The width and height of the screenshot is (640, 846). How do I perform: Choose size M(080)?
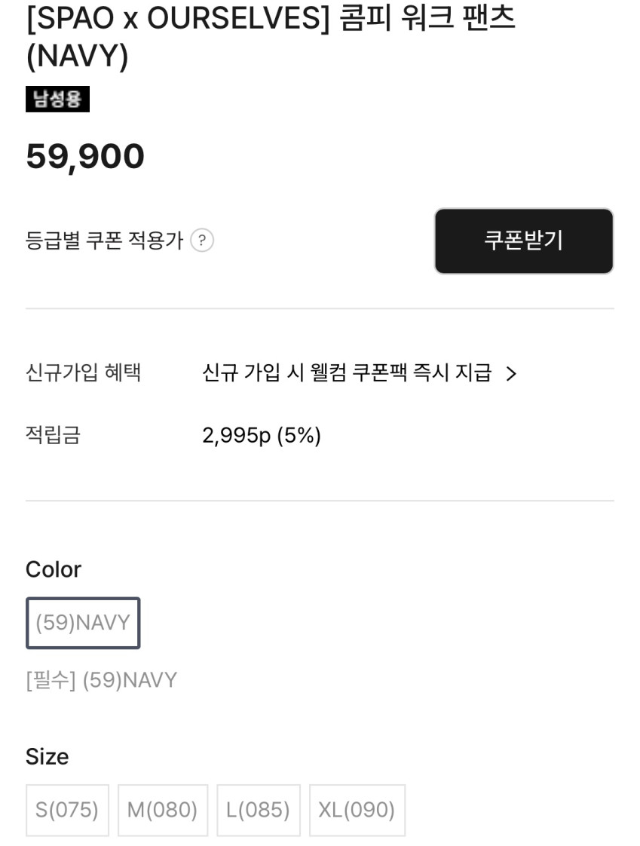[x=162, y=810]
